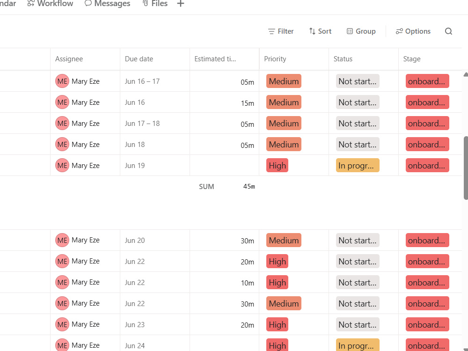Click the Options sliders icon

coord(399,31)
